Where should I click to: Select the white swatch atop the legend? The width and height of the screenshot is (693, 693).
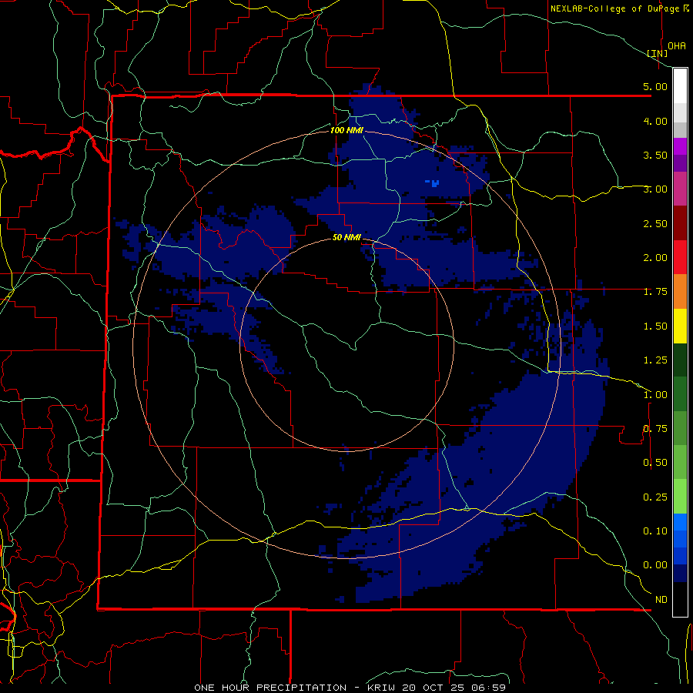click(x=680, y=86)
